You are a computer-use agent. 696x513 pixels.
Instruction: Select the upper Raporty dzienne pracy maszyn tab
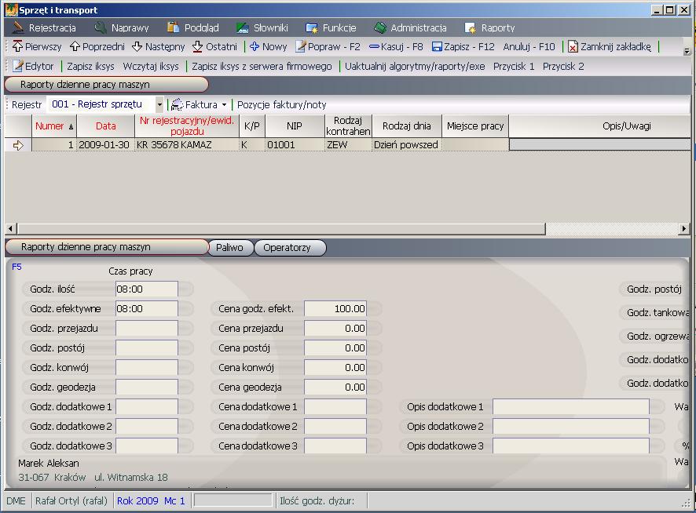tap(106, 84)
